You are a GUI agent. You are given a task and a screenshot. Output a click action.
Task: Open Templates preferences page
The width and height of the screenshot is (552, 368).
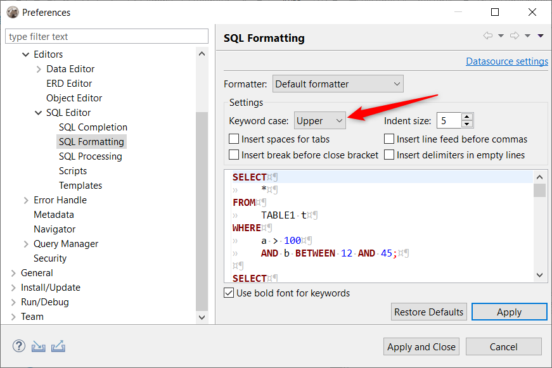tap(80, 186)
